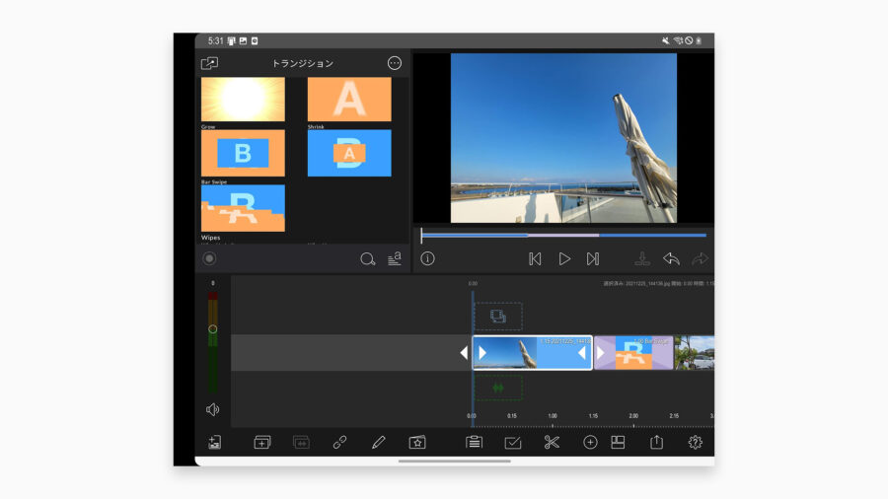Screen dimensions: 888x499
Task: Split the clip with scissors tool
Action: click(x=552, y=442)
